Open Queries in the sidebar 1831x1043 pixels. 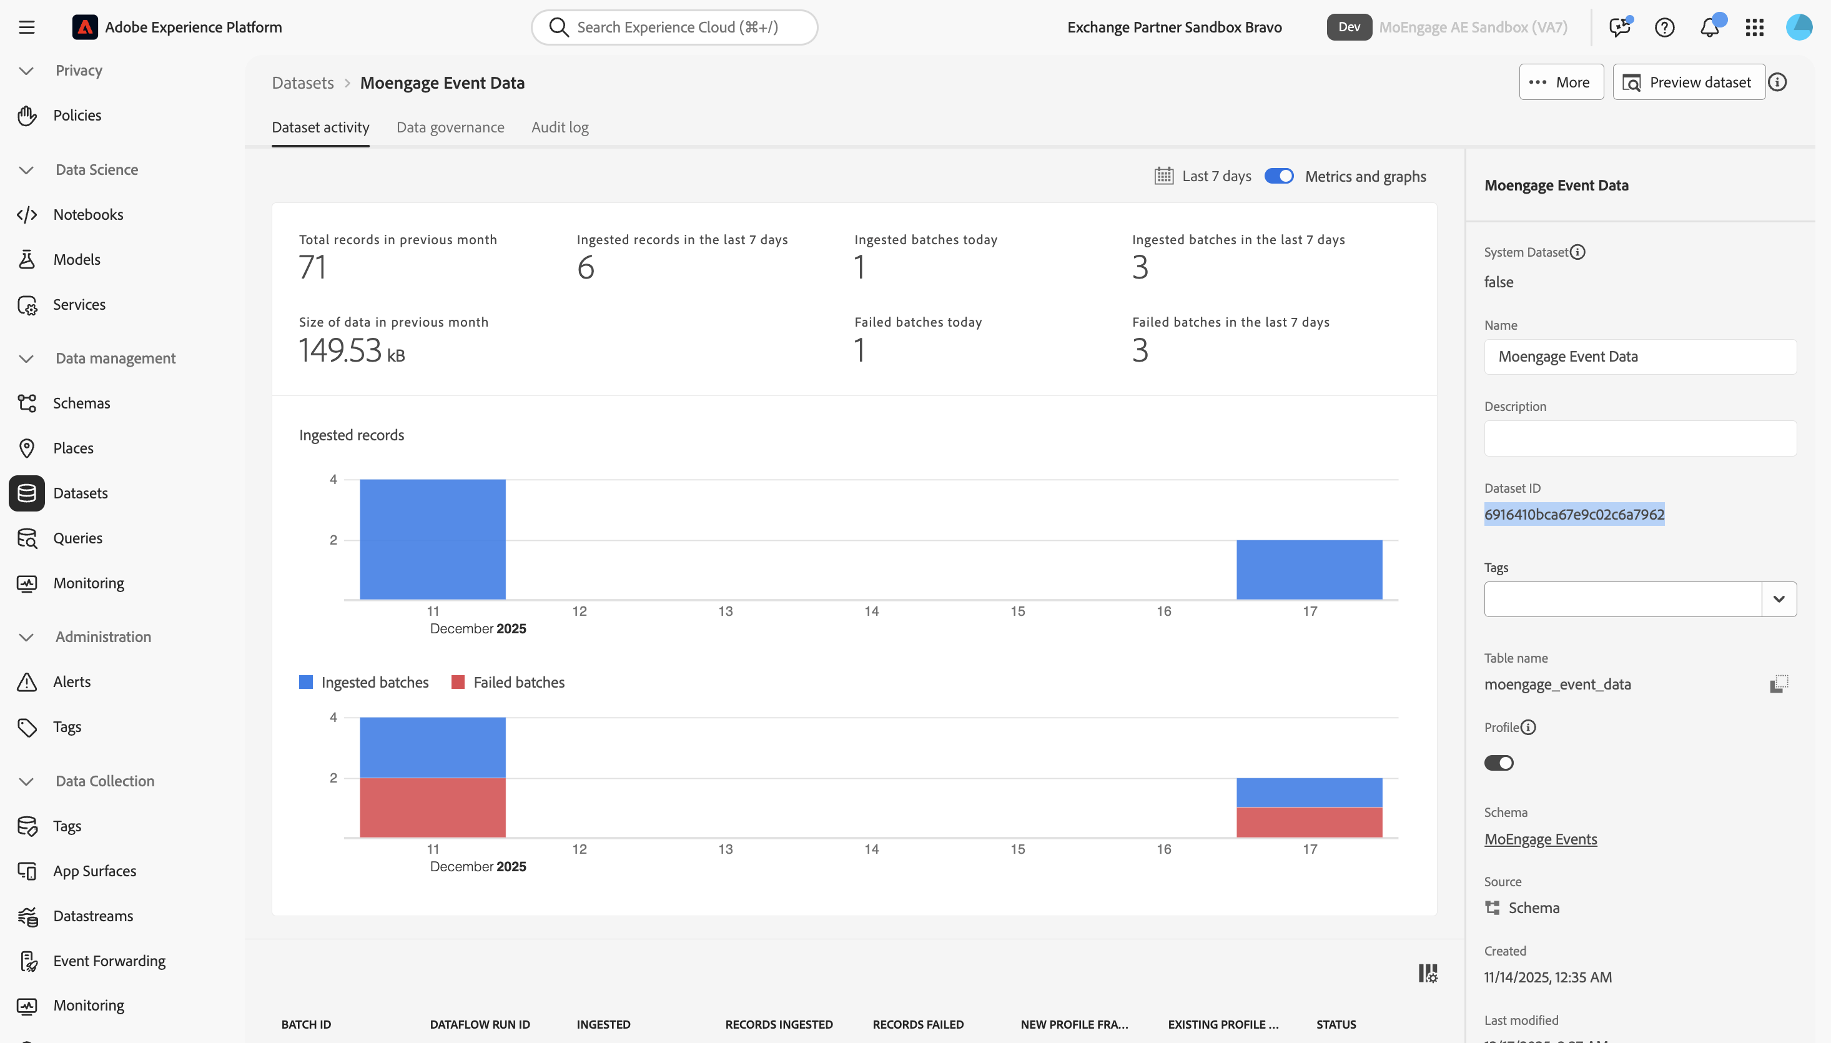pos(78,538)
